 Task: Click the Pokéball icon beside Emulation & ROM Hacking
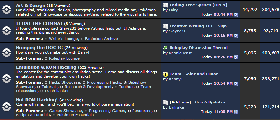pos(6,78)
